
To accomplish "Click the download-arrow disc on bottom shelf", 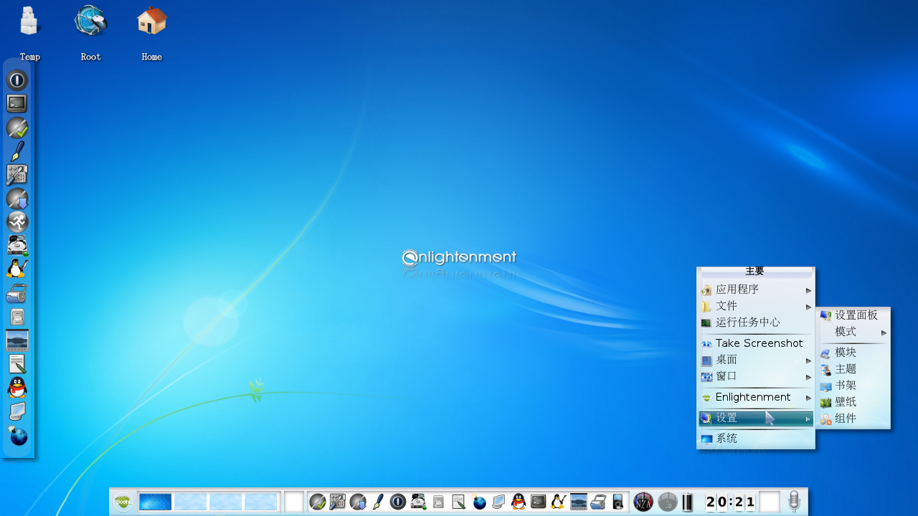I will coord(358,502).
